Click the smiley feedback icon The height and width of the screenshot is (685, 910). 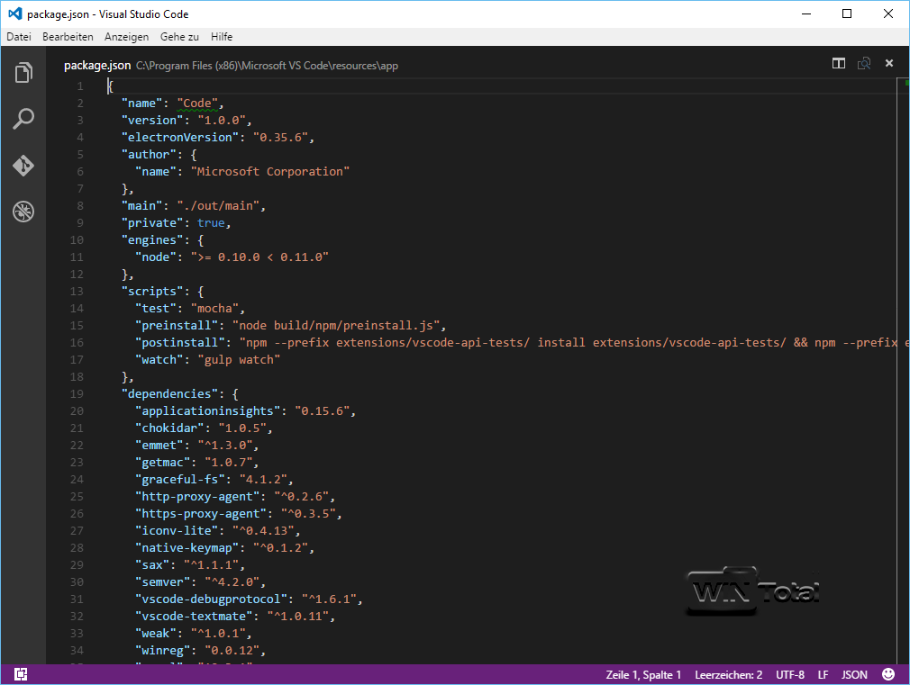coord(888,674)
